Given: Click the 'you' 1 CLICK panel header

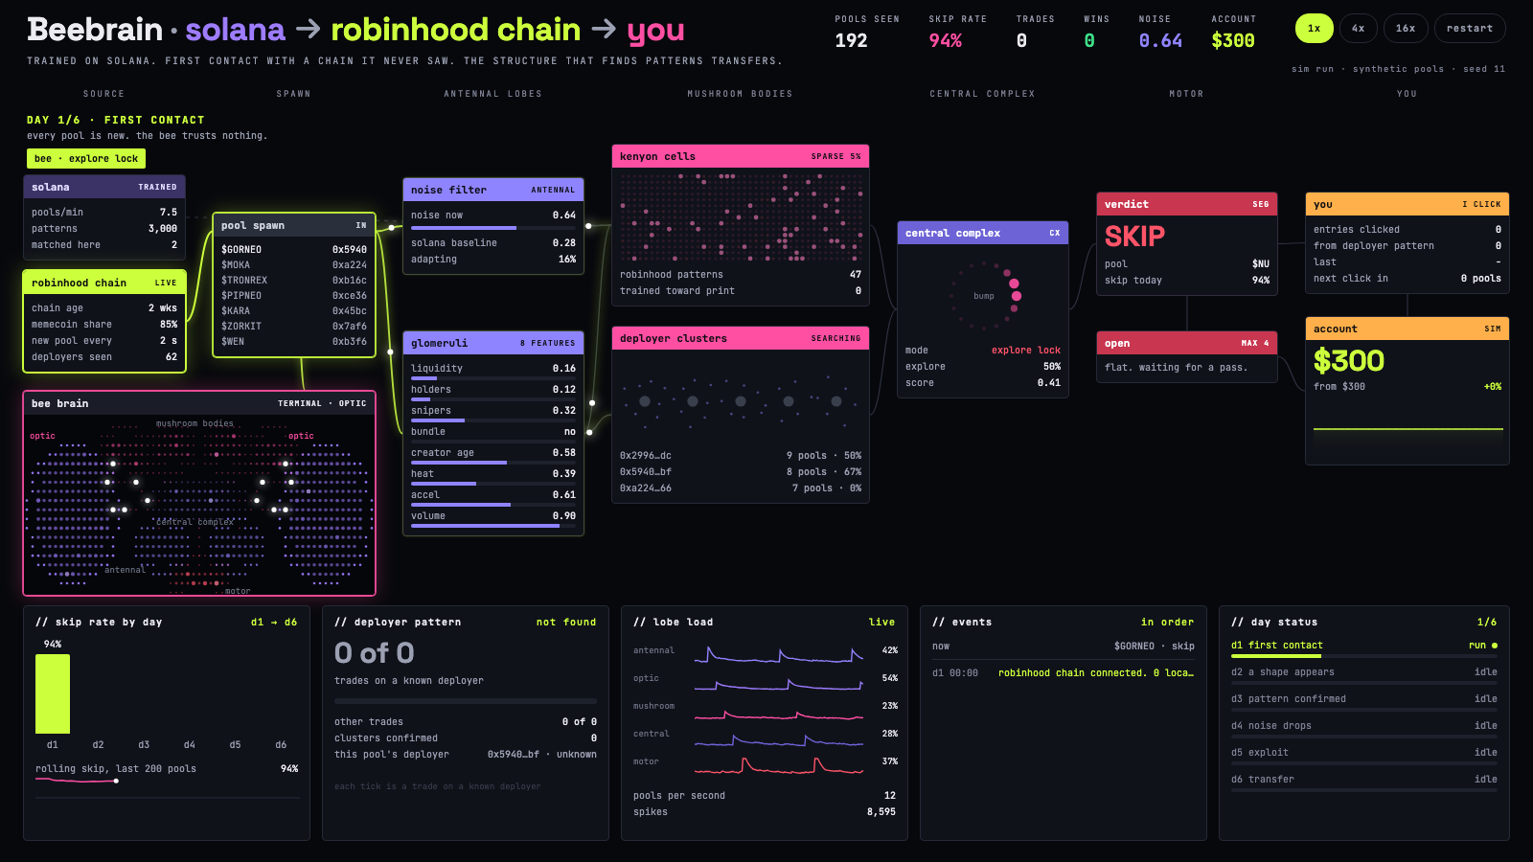Looking at the screenshot, I should (x=1407, y=204).
